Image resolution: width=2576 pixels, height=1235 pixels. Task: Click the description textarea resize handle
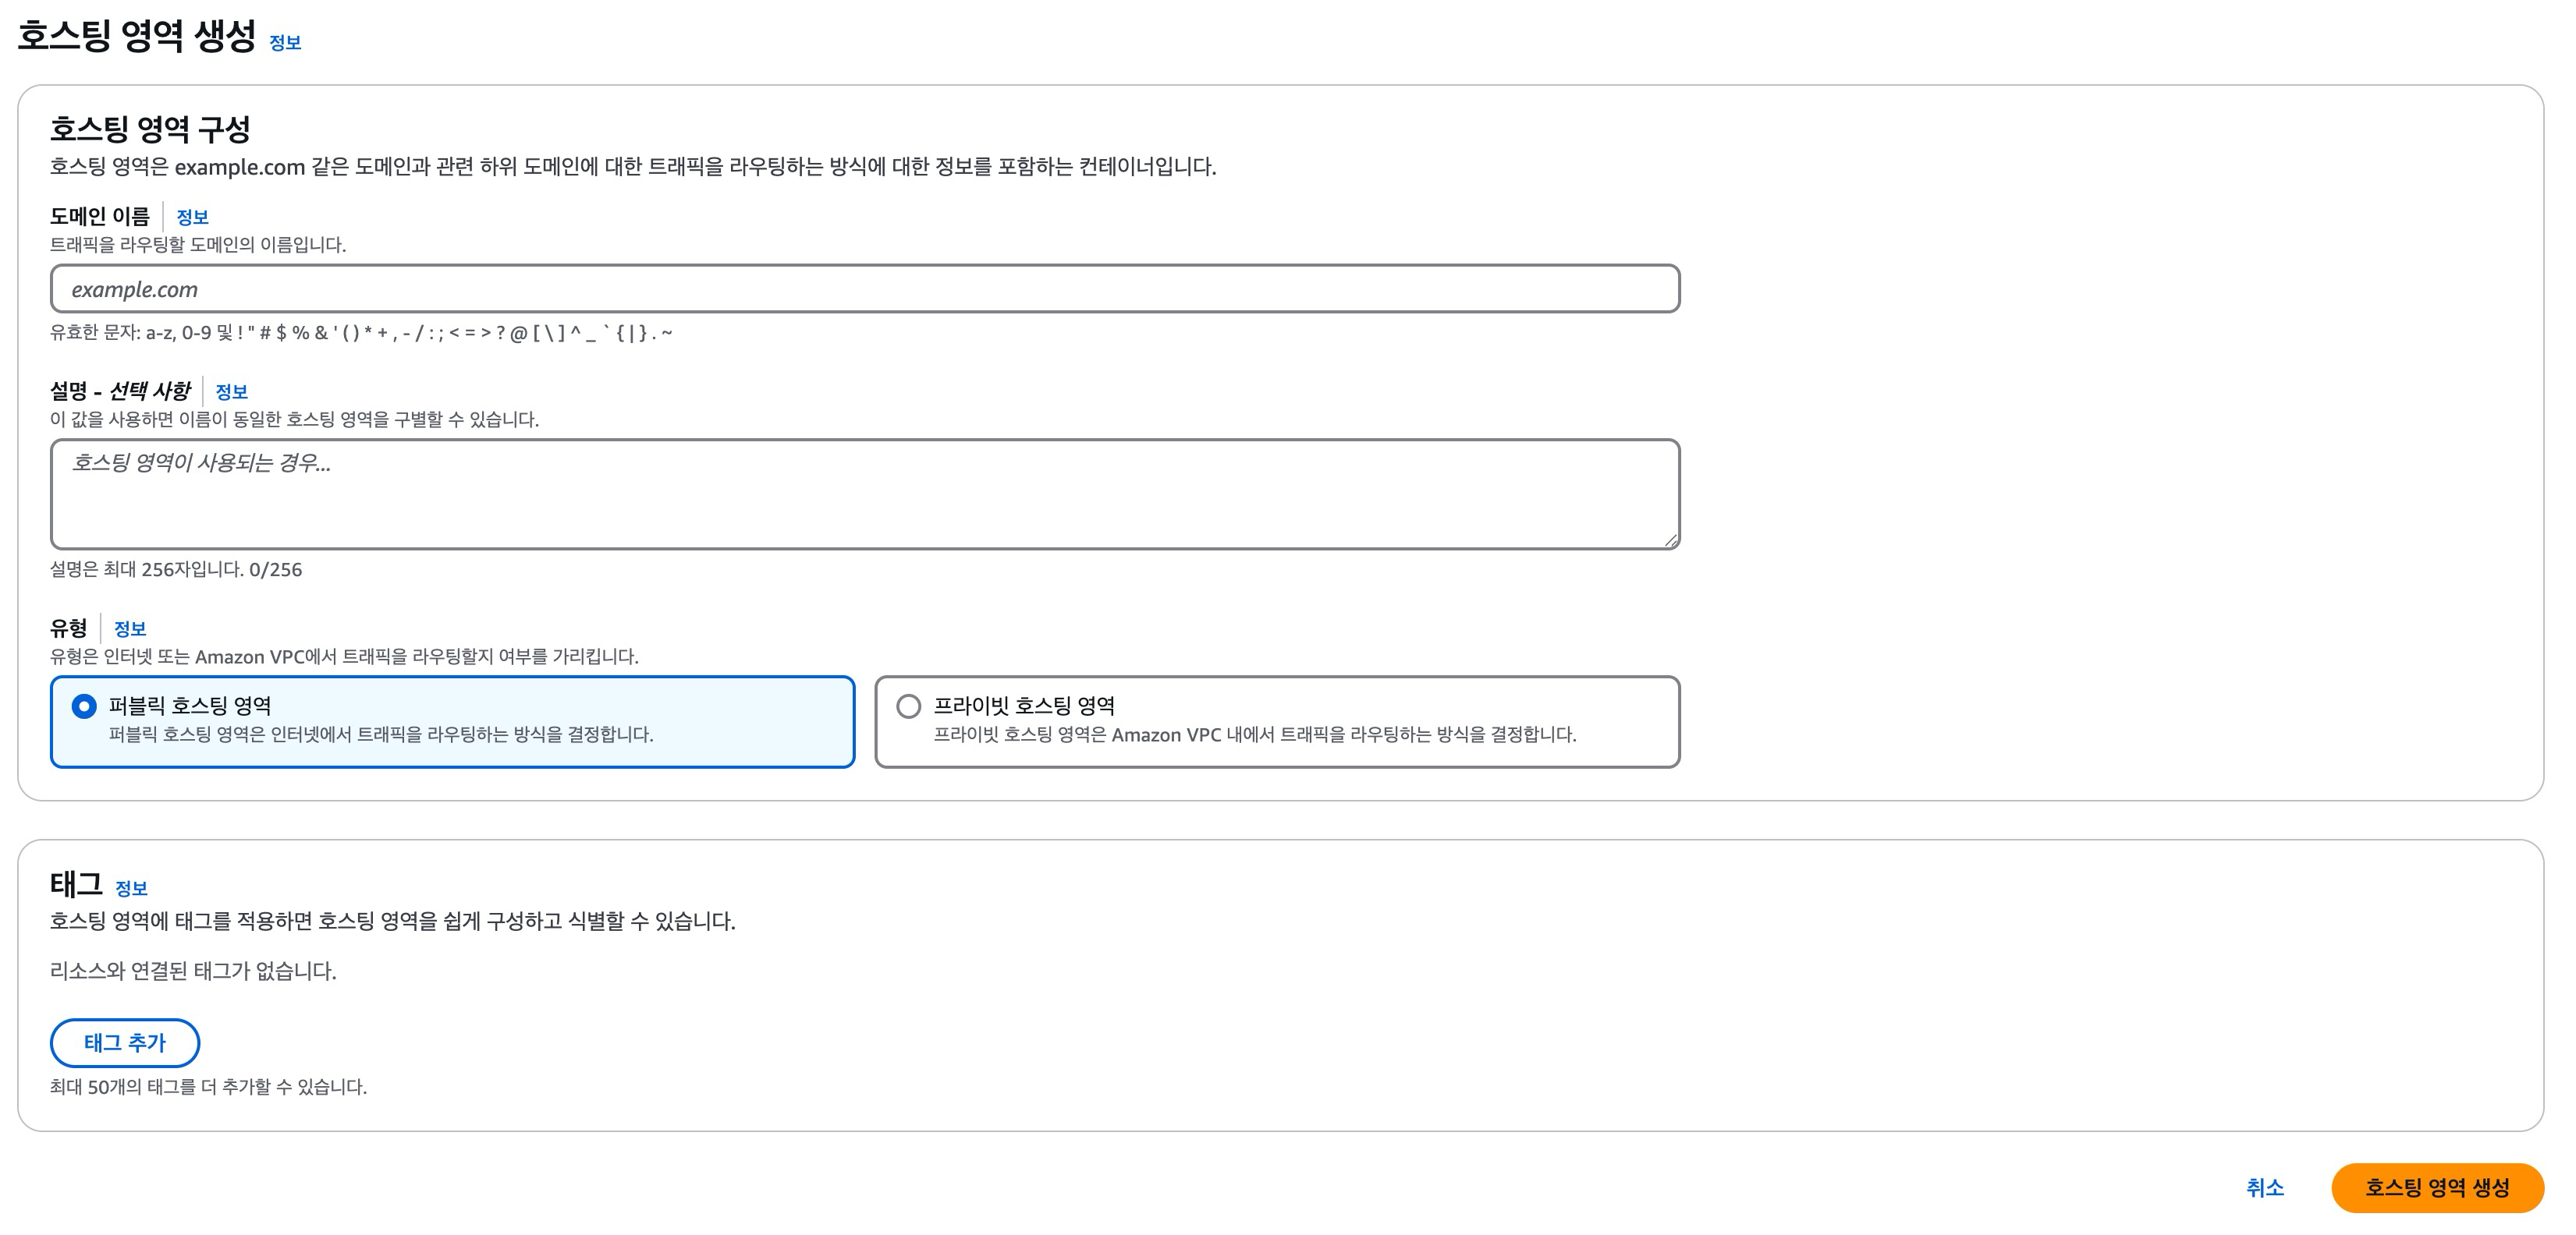coord(1670,540)
